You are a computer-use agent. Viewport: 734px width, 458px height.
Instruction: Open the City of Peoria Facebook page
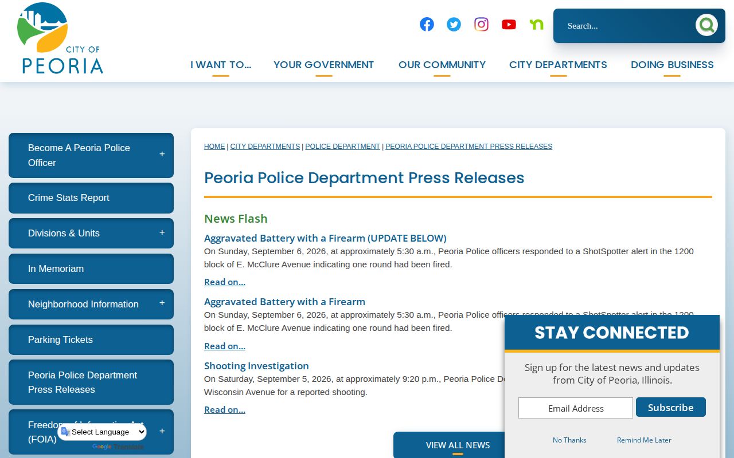427,24
